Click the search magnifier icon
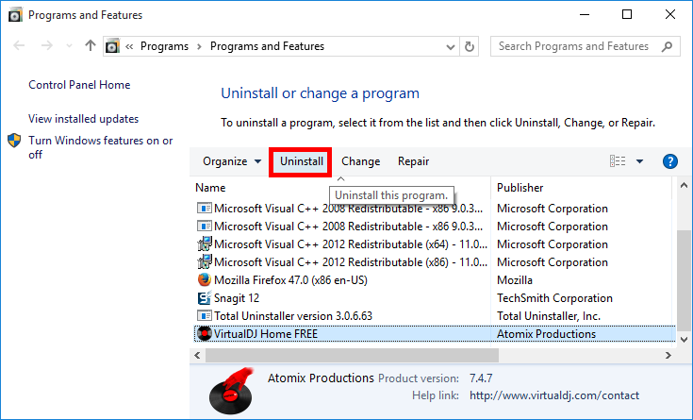Image resolution: width=693 pixels, height=420 pixels. click(667, 46)
